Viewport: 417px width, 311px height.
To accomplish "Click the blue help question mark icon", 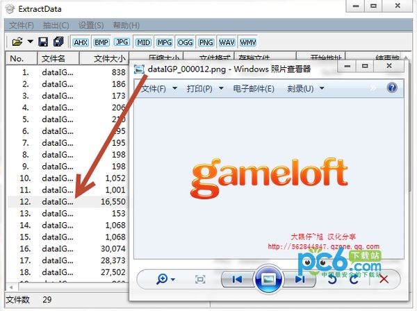I will click(392, 87).
